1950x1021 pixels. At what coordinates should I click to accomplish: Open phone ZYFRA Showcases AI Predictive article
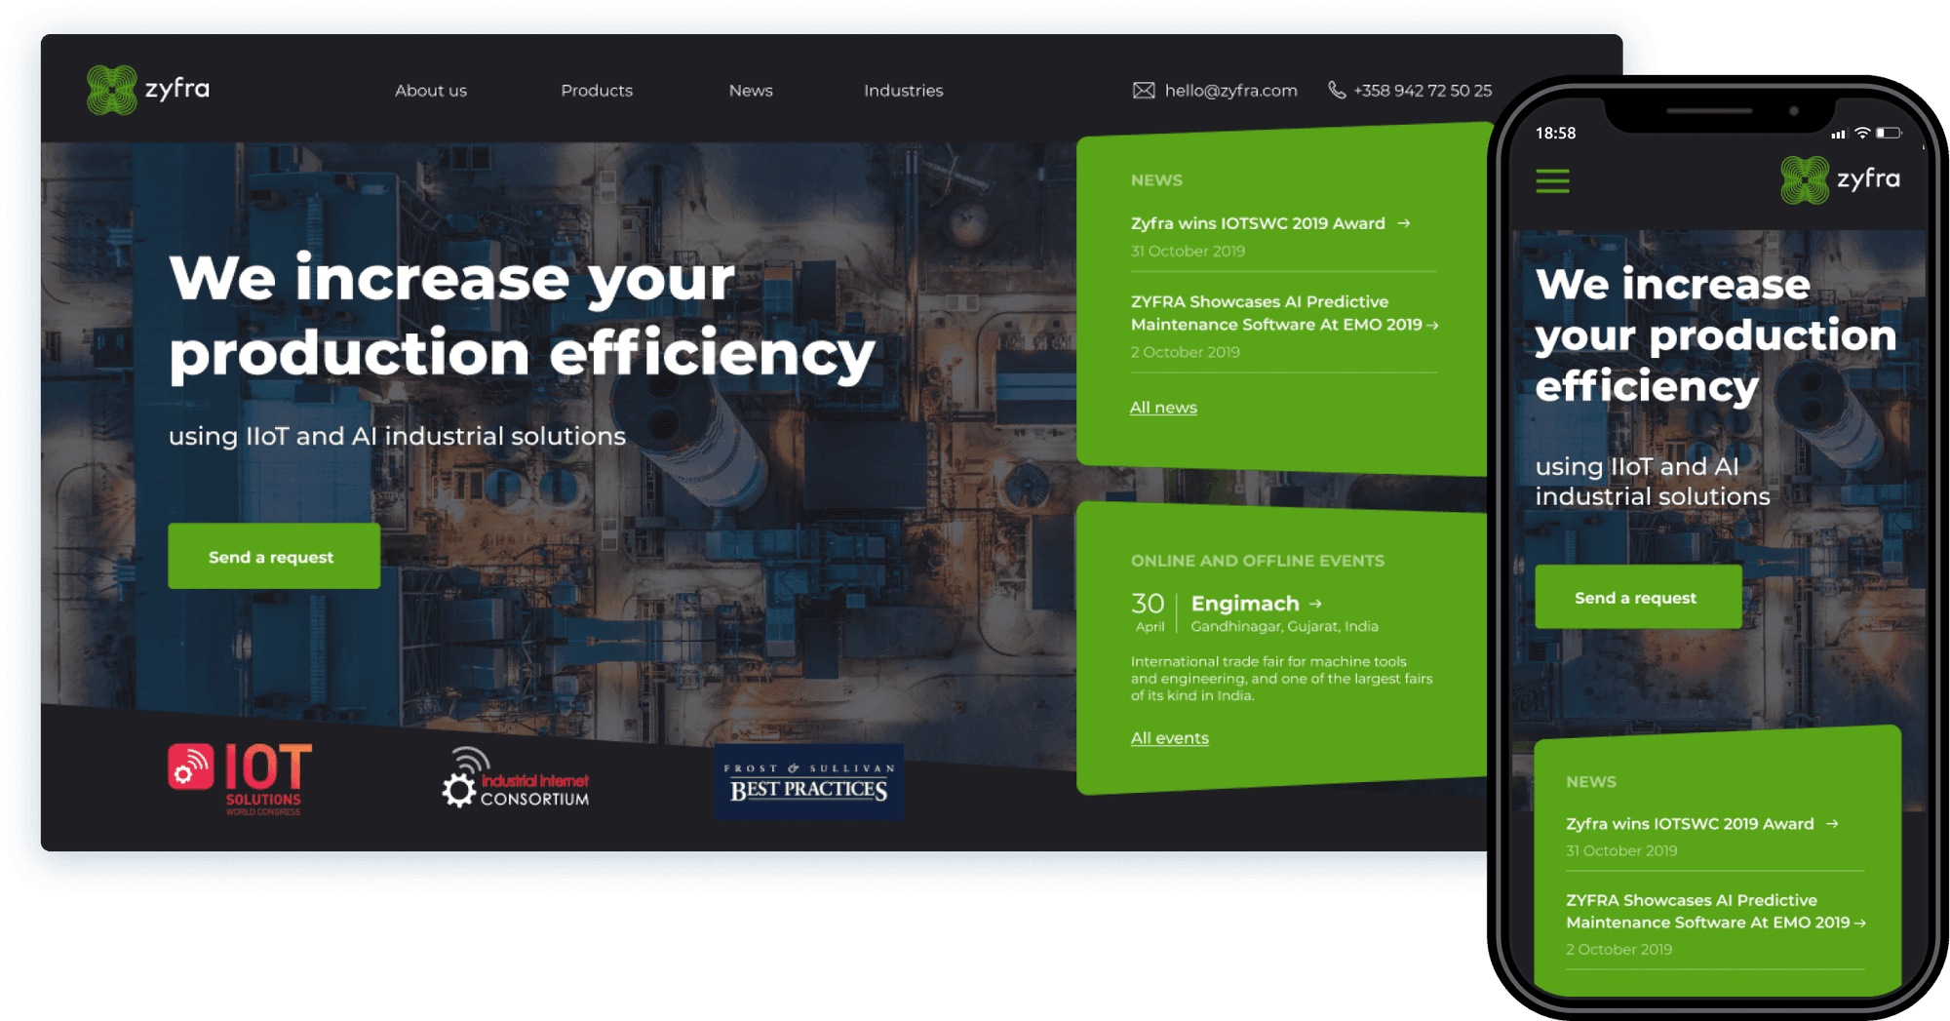tap(1707, 911)
